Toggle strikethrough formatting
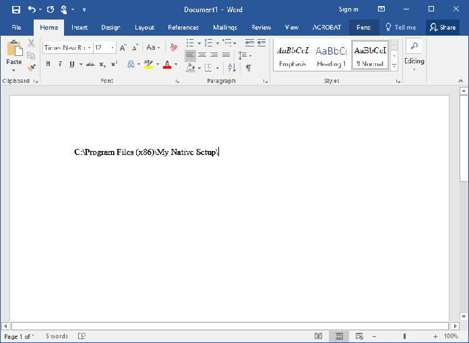This screenshot has width=469, height=343. 90,64
